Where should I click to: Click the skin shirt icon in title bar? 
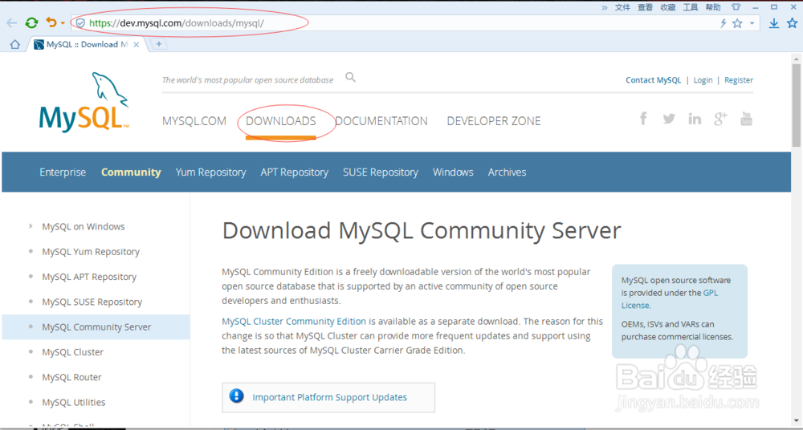(x=736, y=7)
